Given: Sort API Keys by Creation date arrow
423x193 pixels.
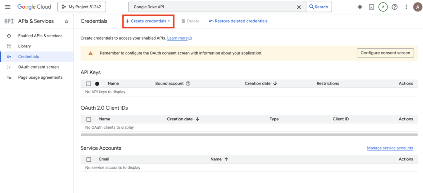Looking at the screenshot, I should coord(275,84).
